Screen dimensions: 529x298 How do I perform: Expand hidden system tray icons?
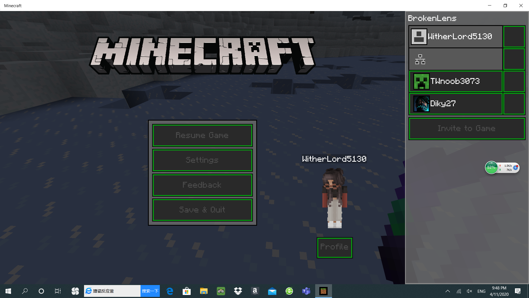tap(448, 291)
